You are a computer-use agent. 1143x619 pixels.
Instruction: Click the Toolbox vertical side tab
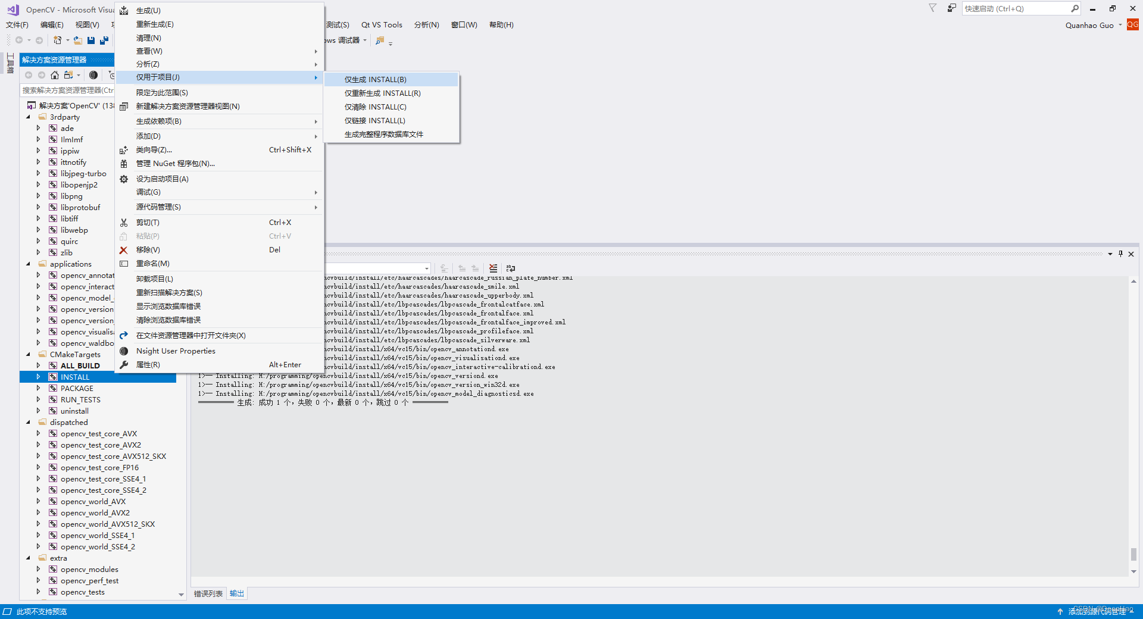(x=10, y=64)
